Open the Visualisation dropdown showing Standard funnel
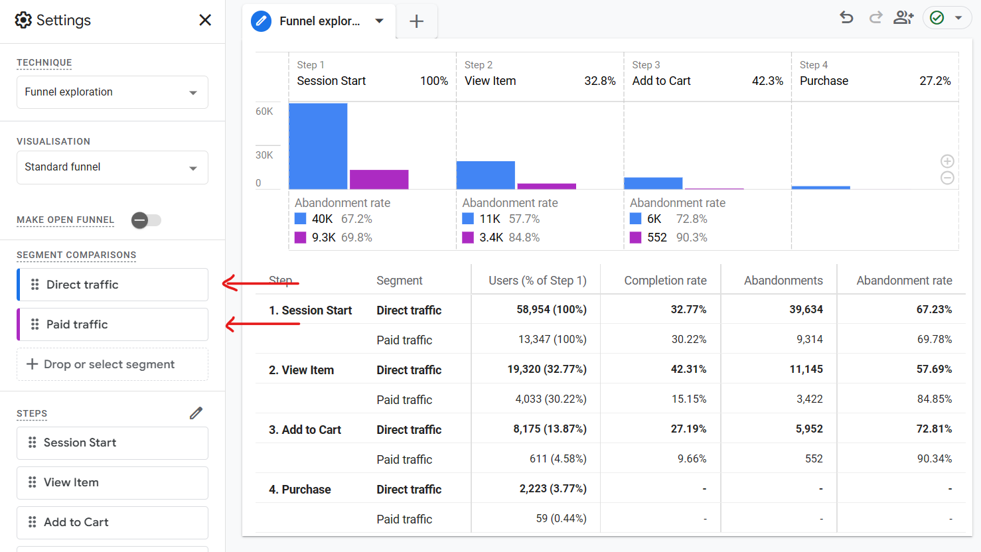Screen dimensions: 981x552 [x=112, y=167]
